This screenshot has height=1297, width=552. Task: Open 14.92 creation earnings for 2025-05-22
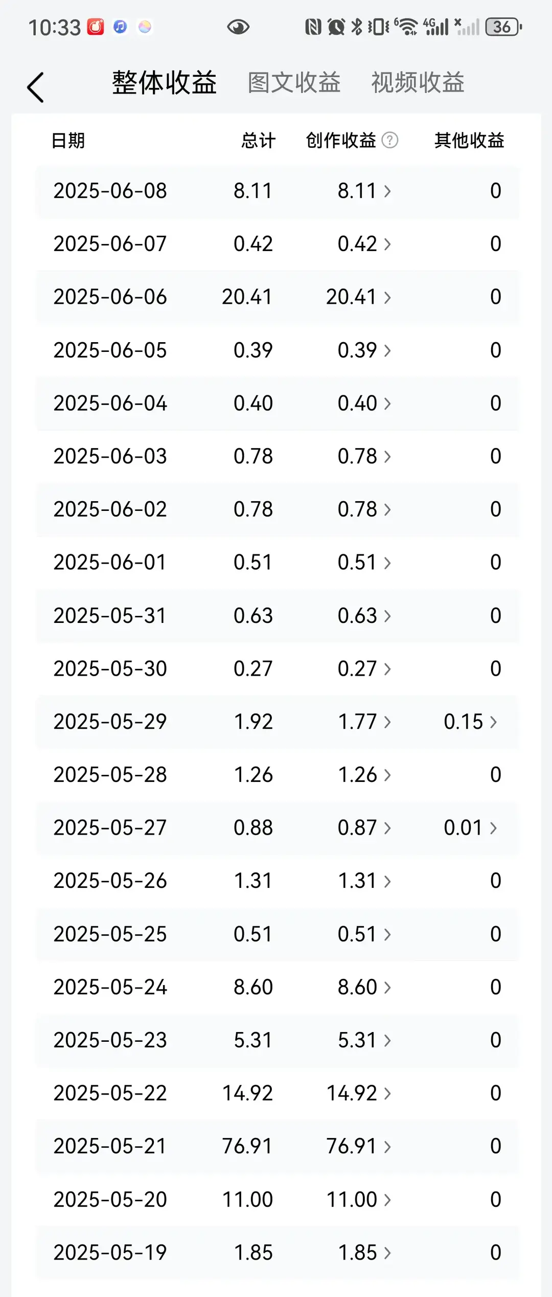359,1093
